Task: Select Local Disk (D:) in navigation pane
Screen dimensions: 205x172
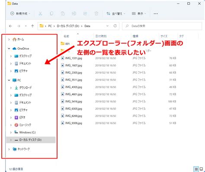Action: 31,140
